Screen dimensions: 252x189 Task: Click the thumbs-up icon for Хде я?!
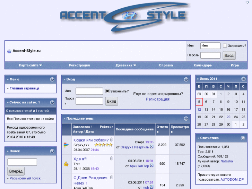(66, 164)
